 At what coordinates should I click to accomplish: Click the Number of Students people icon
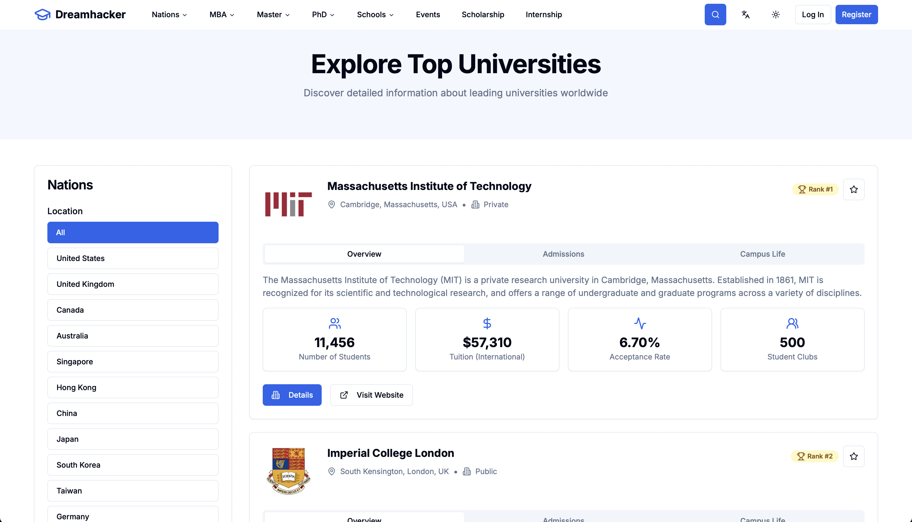(335, 323)
